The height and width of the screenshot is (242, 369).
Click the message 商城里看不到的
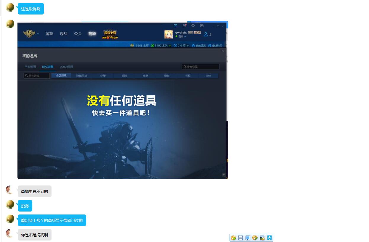[x=35, y=191]
